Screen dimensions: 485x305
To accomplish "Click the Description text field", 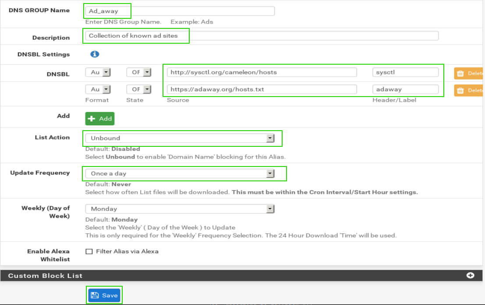I will tap(262, 36).
